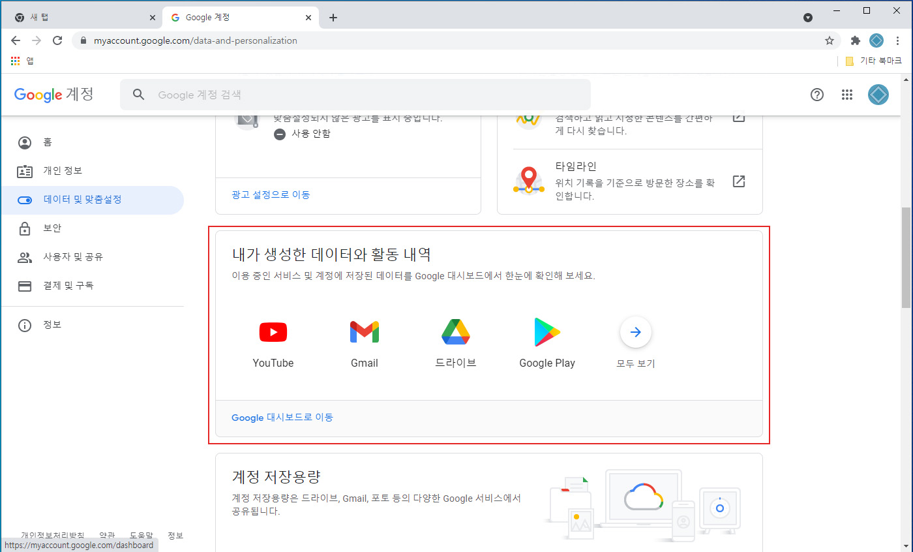Click the Google 대시보드로 이동 link
This screenshot has width=913, height=552.
click(x=282, y=417)
